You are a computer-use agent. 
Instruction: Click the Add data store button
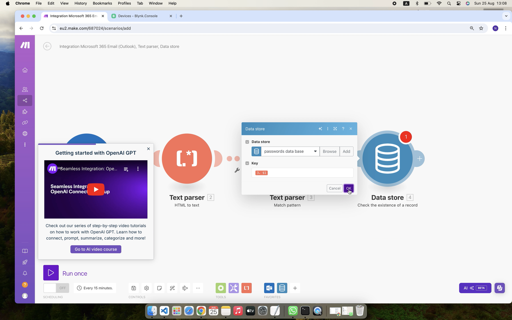tap(346, 152)
